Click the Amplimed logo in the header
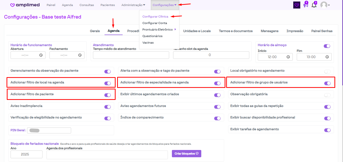This screenshot has height=162, width=343. [25, 5]
